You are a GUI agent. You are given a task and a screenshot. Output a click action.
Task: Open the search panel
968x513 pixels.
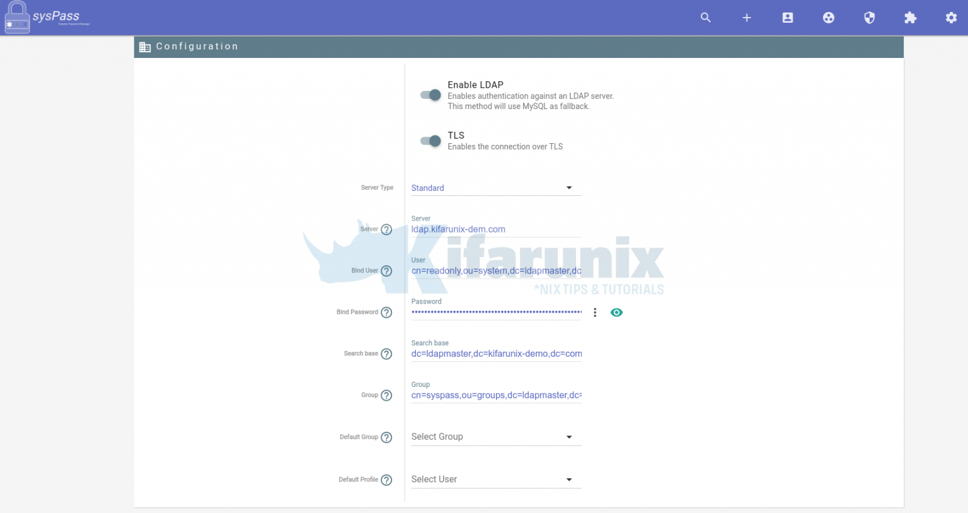point(706,18)
